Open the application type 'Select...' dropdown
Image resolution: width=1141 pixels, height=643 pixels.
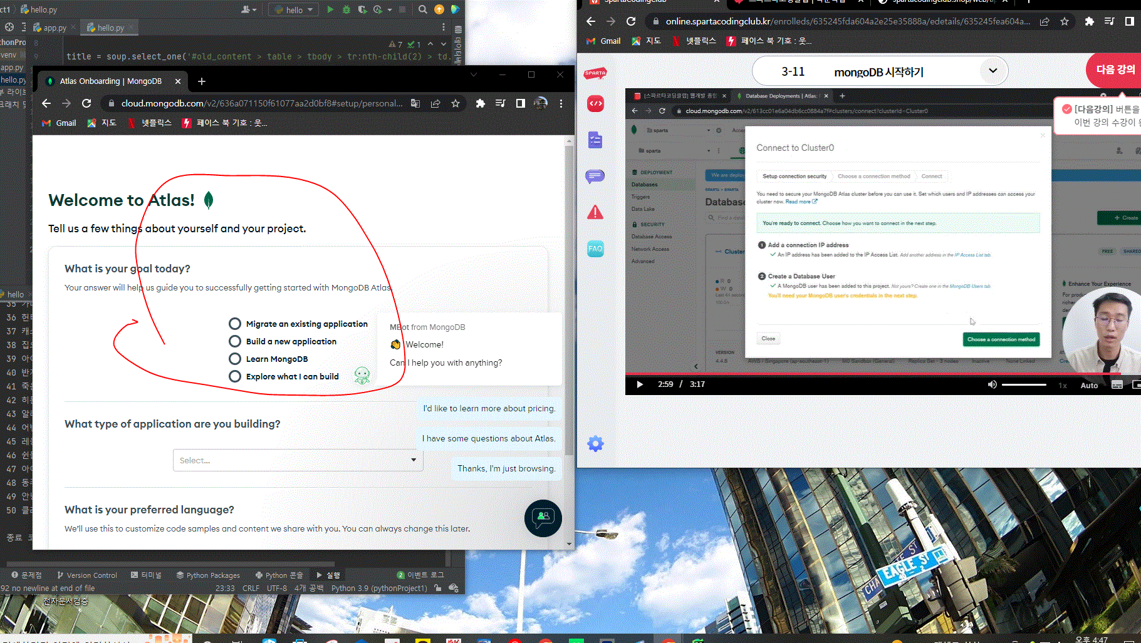[x=298, y=460]
